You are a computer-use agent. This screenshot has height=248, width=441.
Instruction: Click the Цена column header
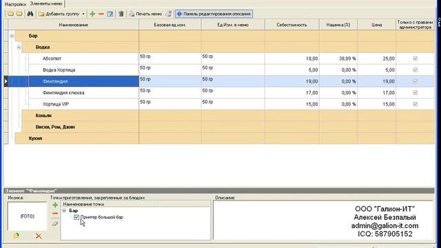point(377,25)
